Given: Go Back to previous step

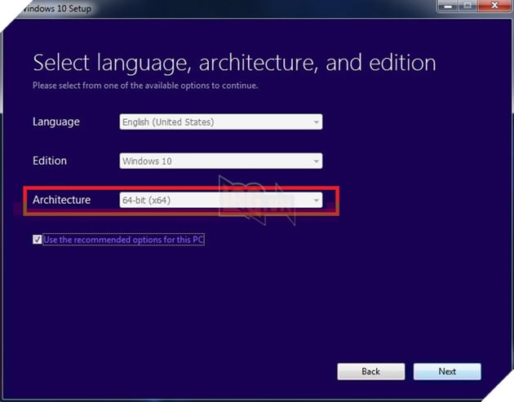Looking at the screenshot, I should pyautogui.click(x=371, y=372).
